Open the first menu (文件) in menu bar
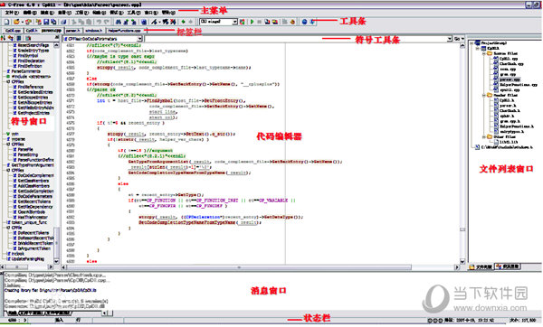Image resolution: width=543 pixels, height=327 pixels. pos(12,13)
